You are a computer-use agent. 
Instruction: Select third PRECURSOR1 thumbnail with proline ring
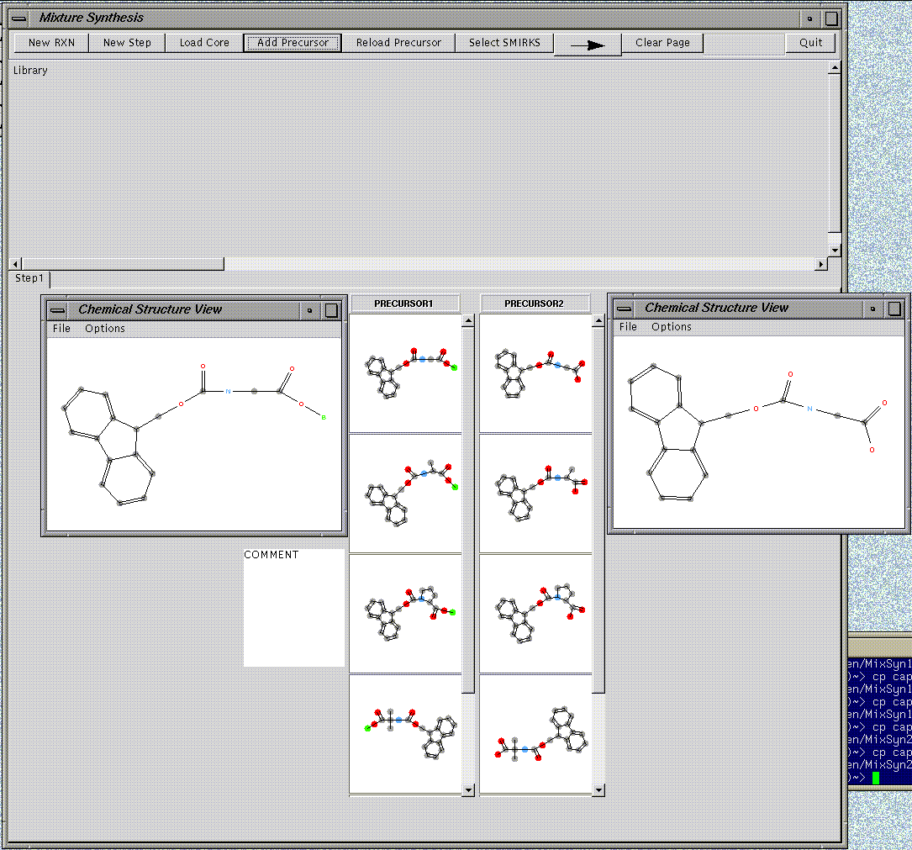click(x=405, y=613)
